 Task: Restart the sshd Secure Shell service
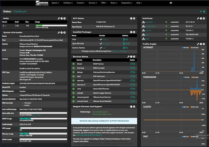[x=131, y=89]
